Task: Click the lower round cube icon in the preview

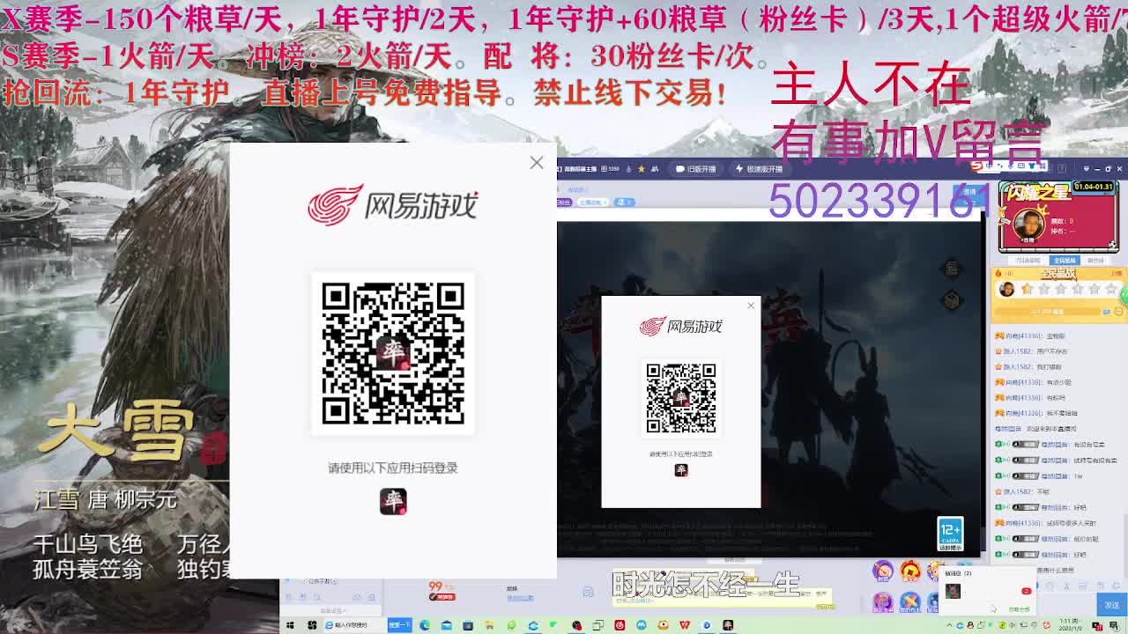Action: pos(952,300)
